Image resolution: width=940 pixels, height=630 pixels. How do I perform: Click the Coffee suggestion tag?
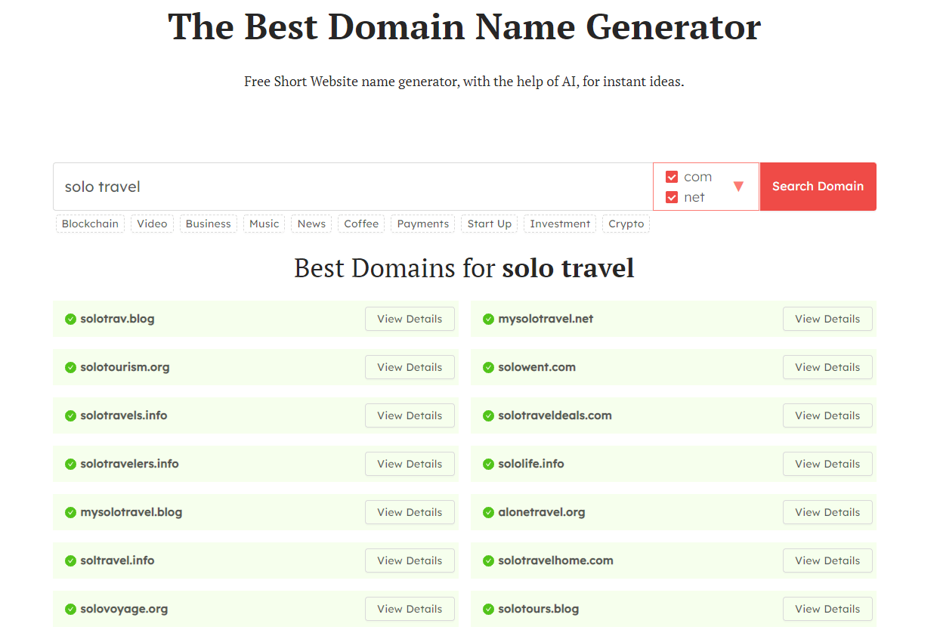(360, 224)
